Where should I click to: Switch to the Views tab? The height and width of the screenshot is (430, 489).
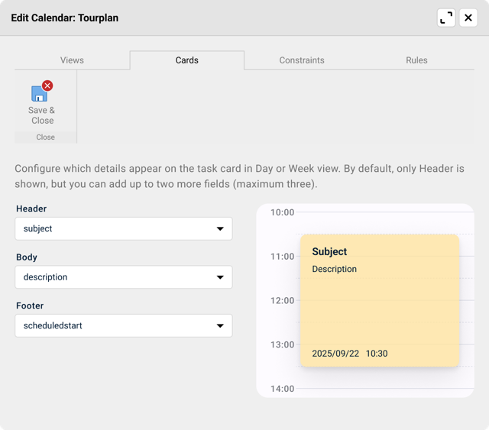click(x=72, y=60)
